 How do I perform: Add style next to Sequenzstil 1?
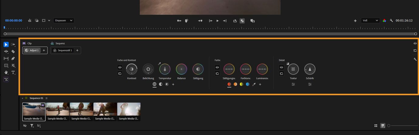77,50
